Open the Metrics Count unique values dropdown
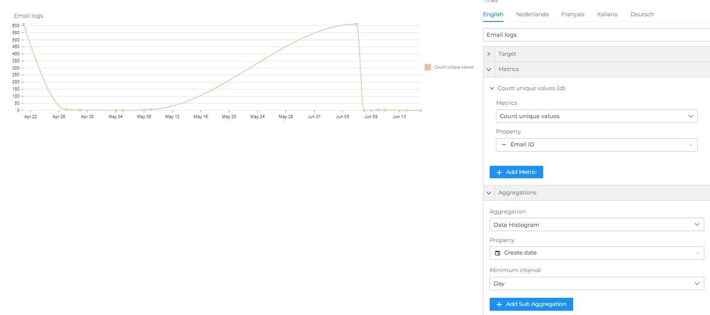710x315 pixels. 597,116
